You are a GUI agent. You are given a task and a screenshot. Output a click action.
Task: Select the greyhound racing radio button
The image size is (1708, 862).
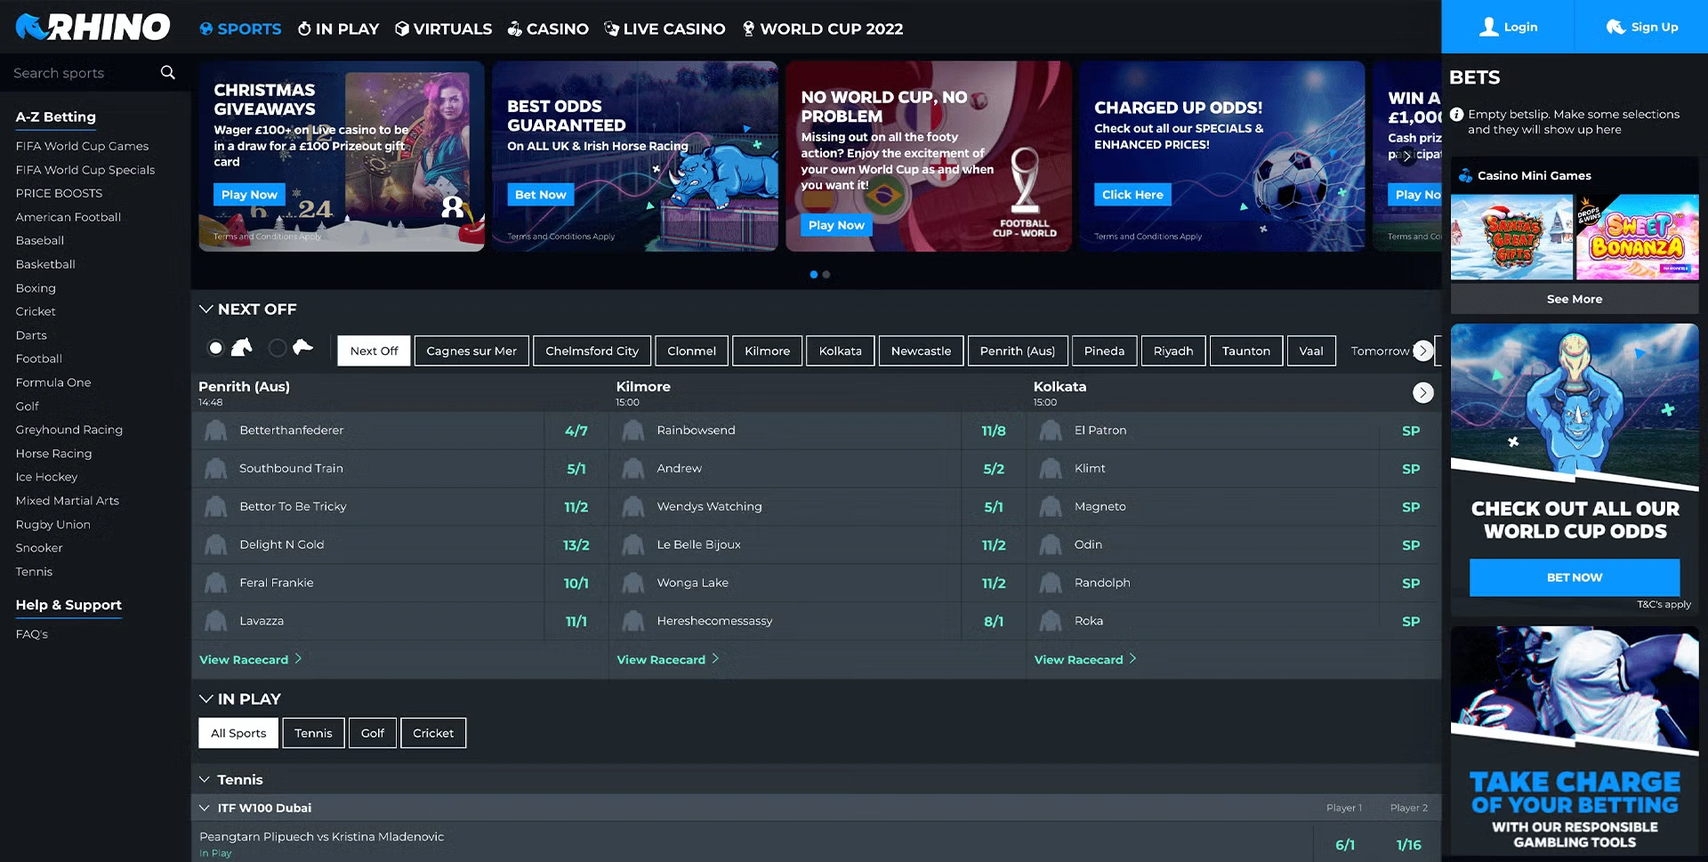[278, 349]
